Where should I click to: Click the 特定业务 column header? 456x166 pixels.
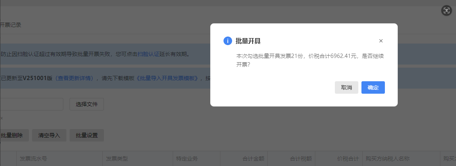187,159
